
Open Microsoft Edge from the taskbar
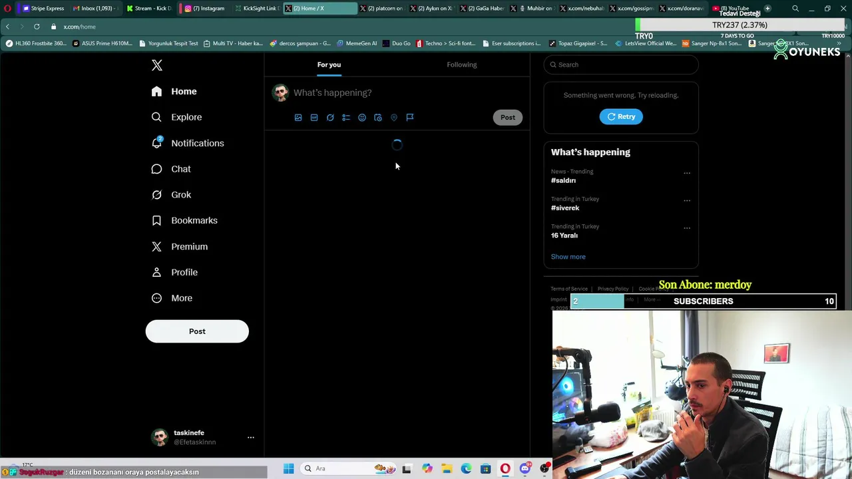coord(466,468)
